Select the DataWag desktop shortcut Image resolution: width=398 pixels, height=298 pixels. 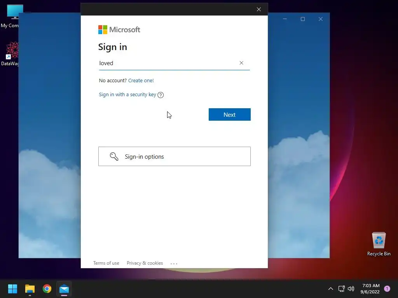pyautogui.click(x=10, y=54)
